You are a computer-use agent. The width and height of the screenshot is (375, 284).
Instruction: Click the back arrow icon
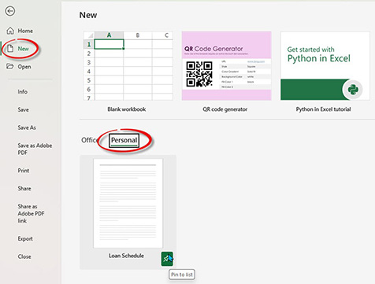pos(10,11)
